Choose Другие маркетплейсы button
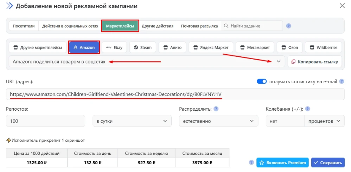Screen dimensions: 351x172 38,48
